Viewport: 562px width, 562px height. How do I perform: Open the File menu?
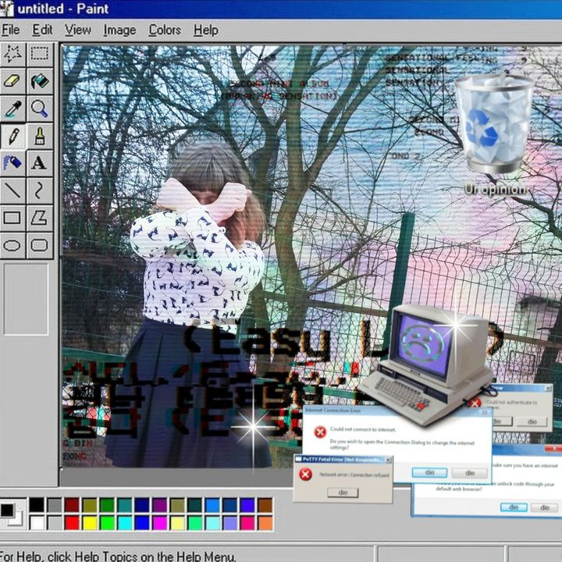10,30
